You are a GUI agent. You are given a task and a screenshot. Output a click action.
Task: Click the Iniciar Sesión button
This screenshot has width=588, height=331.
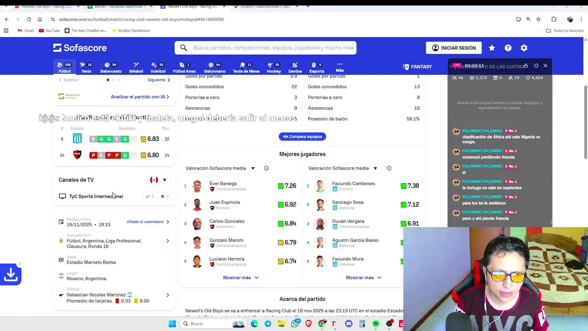click(454, 48)
